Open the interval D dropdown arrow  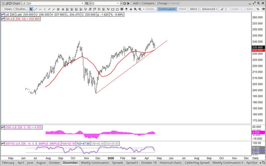click(118, 3)
